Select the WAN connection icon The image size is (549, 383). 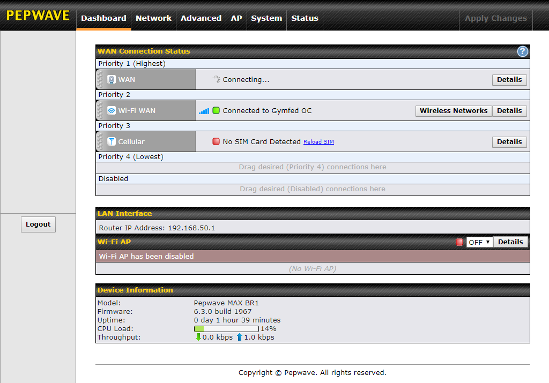[x=112, y=79]
